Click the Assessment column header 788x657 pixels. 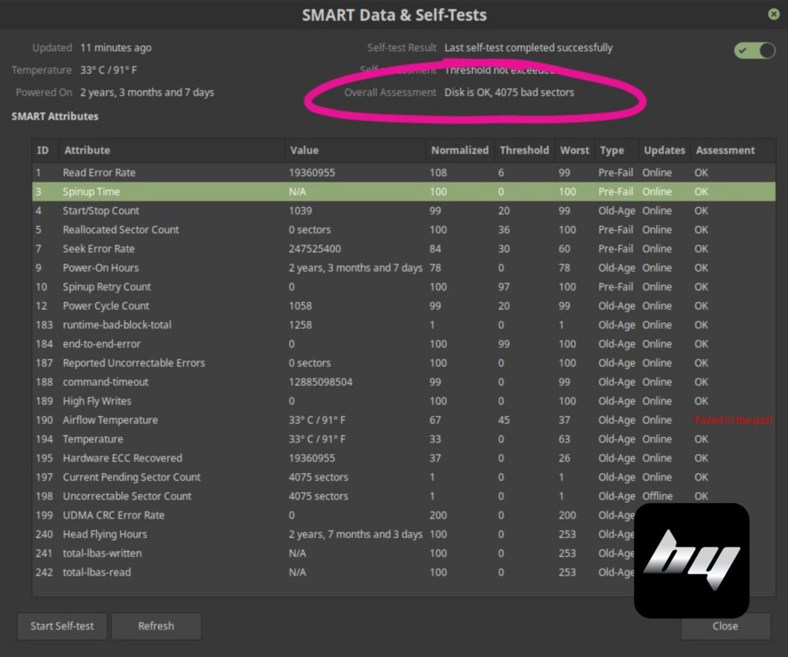[725, 151]
